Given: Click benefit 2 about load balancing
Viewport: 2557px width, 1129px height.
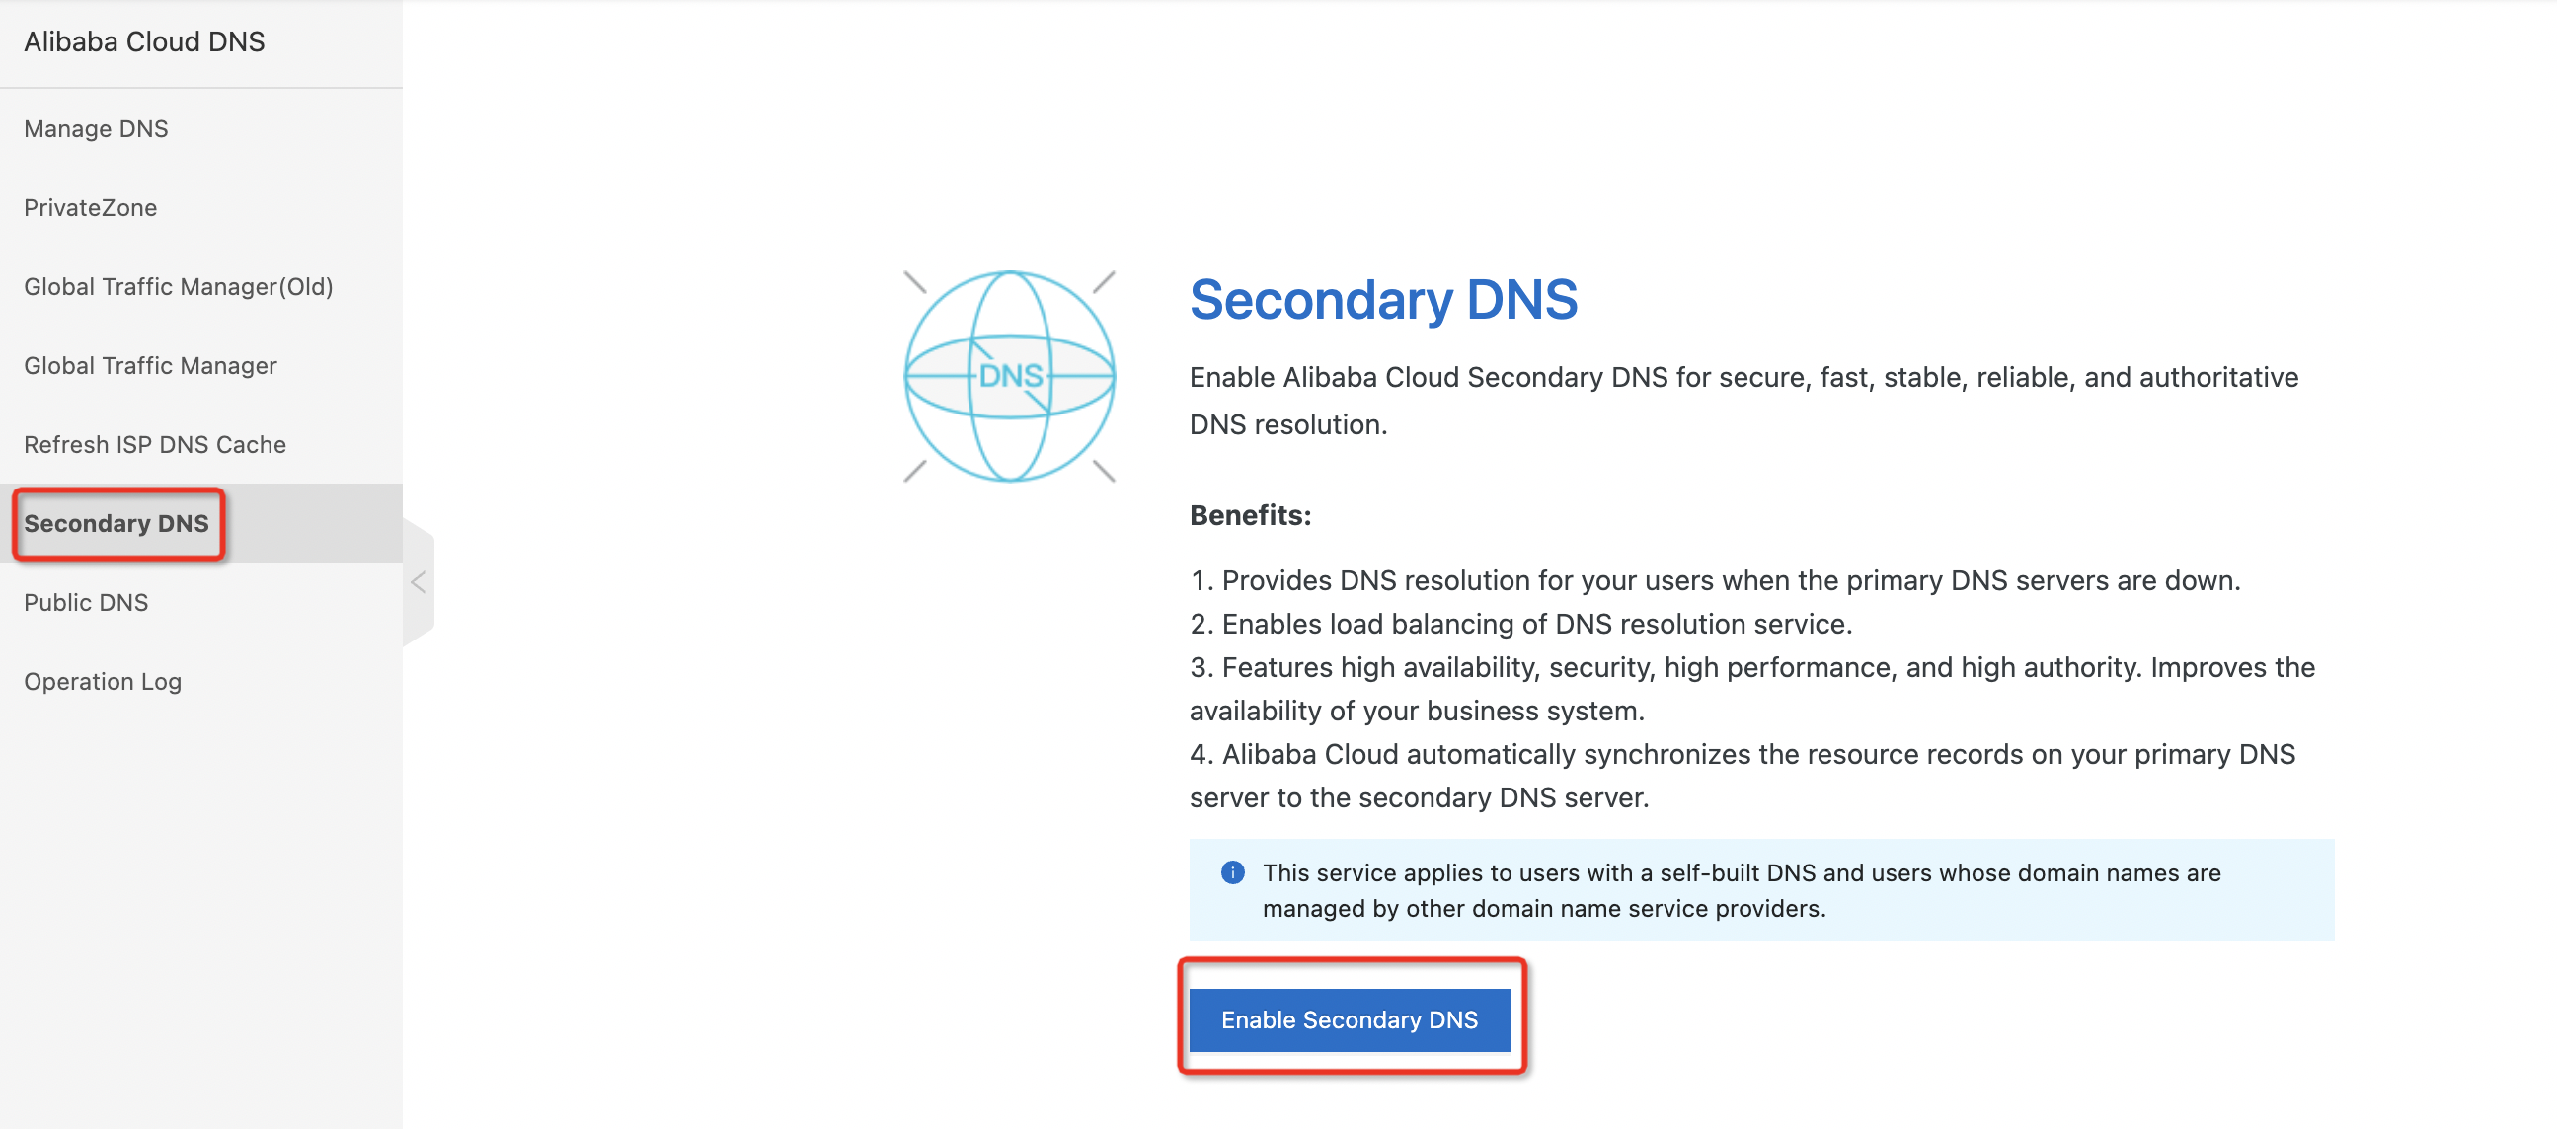Looking at the screenshot, I should click(1520, 624).
